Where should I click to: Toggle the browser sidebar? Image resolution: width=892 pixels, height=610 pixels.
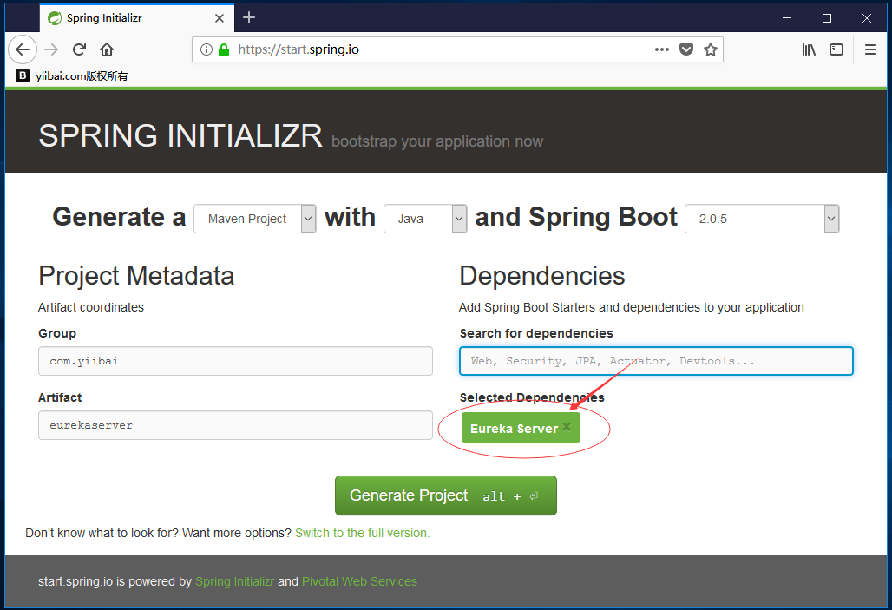coord(836,49)
